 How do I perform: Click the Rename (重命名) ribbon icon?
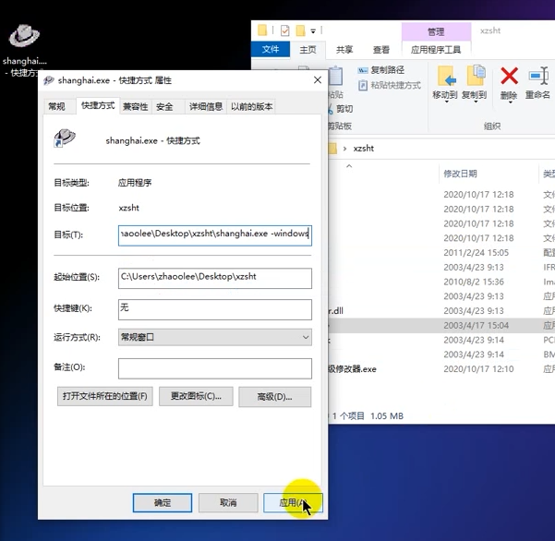point(538,76)
